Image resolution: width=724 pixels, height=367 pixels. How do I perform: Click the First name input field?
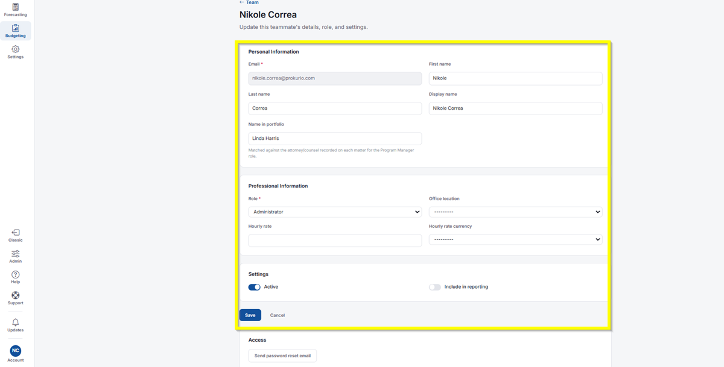(515, 78)
